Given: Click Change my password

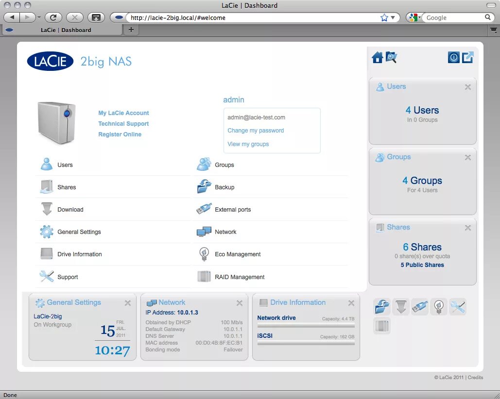Looking at the screenshot, I should (x=256, y=131).
